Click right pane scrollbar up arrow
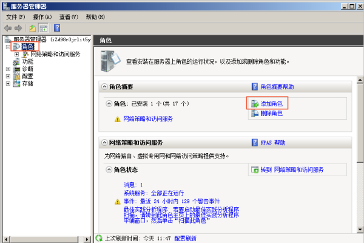This screenshot has height=243, width=364. [x=360, y=80]
